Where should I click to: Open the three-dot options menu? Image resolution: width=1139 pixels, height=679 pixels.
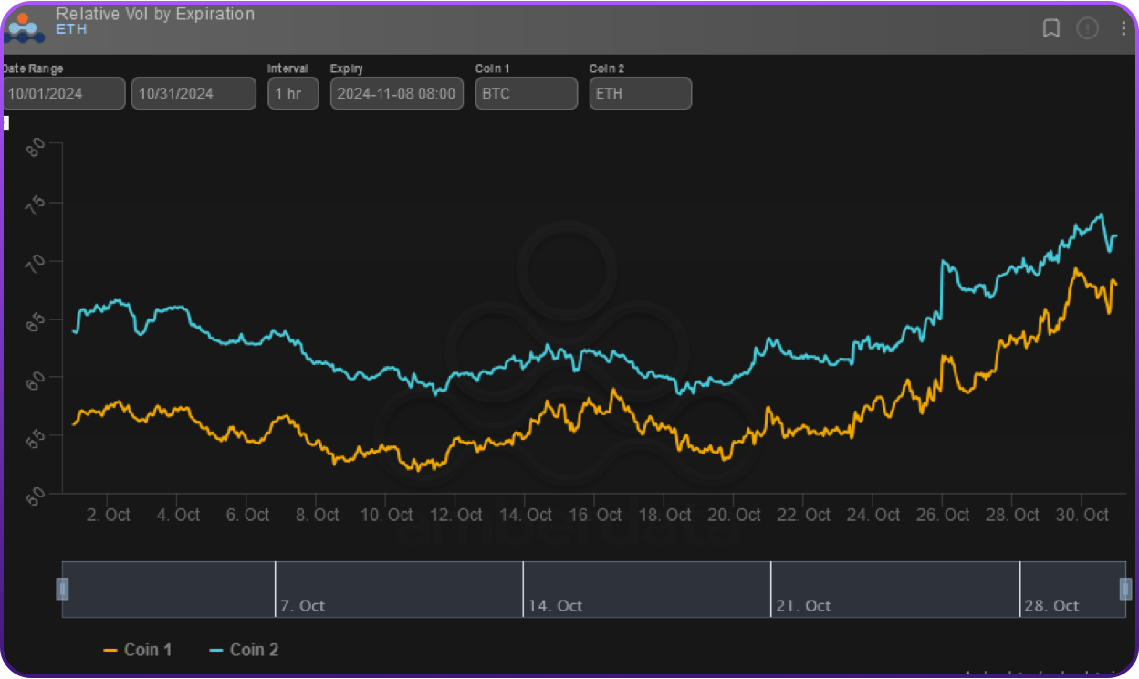[x=1123, y=28]
